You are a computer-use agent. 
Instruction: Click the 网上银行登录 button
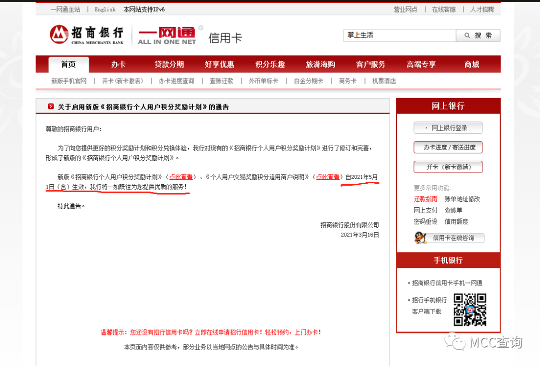pyautogui.click(x=448, y=128)
